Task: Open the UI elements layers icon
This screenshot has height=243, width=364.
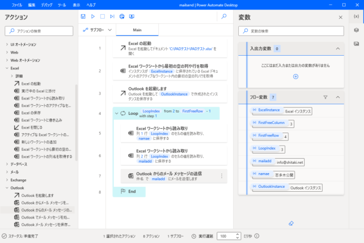Action: tap(357, 30)
